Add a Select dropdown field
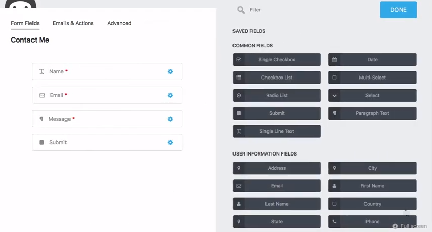 point(372,96)
